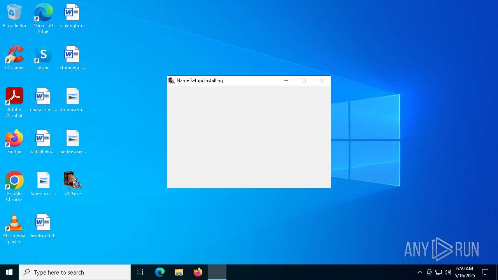
Task: Select the characterca... Word document
Action: click(43, 100)
